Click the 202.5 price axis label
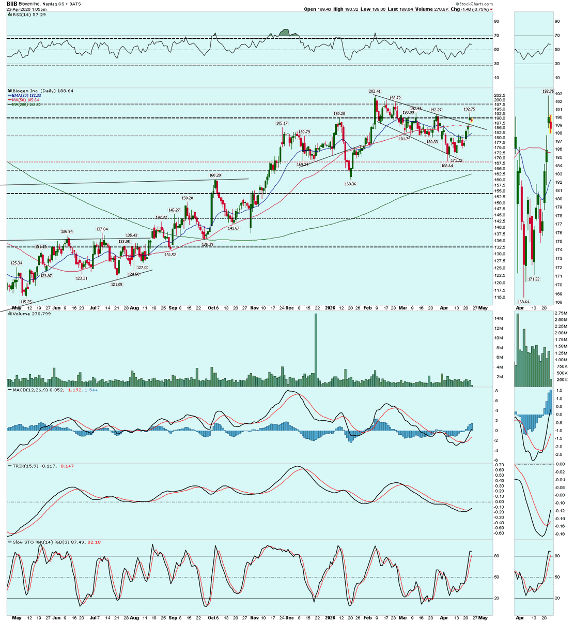The width and height of the screenshot is (574, 621). (x=500, y=96)
